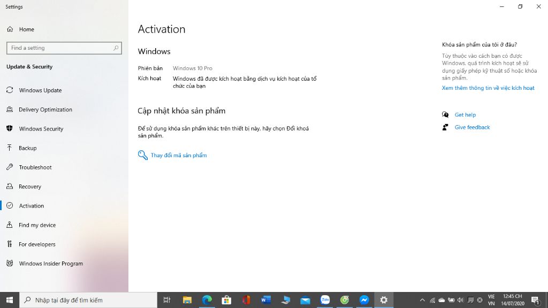Select Troubleshoot in the sidebar
Viewport: 548px width, 308px height.
coord(29,167)
